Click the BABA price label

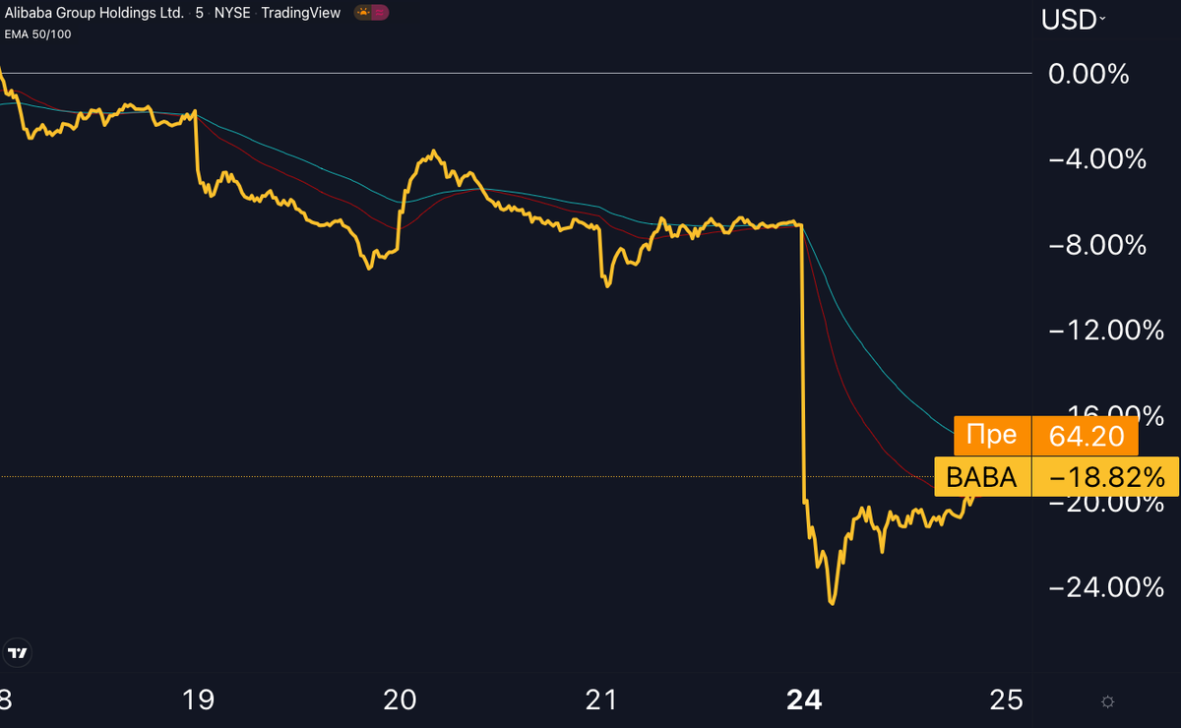pos(981,477)
